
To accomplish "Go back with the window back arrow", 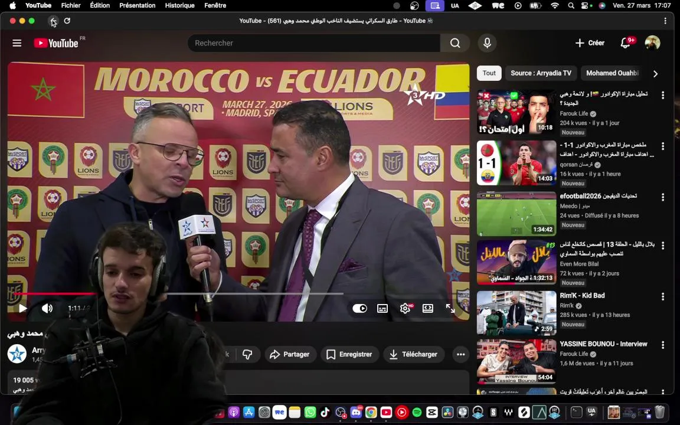I will 53,21.
